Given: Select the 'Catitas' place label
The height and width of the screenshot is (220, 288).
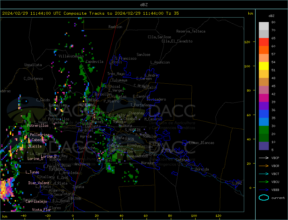Looking at the screenshot, I should pyautogui.click(x=182, y=160).
